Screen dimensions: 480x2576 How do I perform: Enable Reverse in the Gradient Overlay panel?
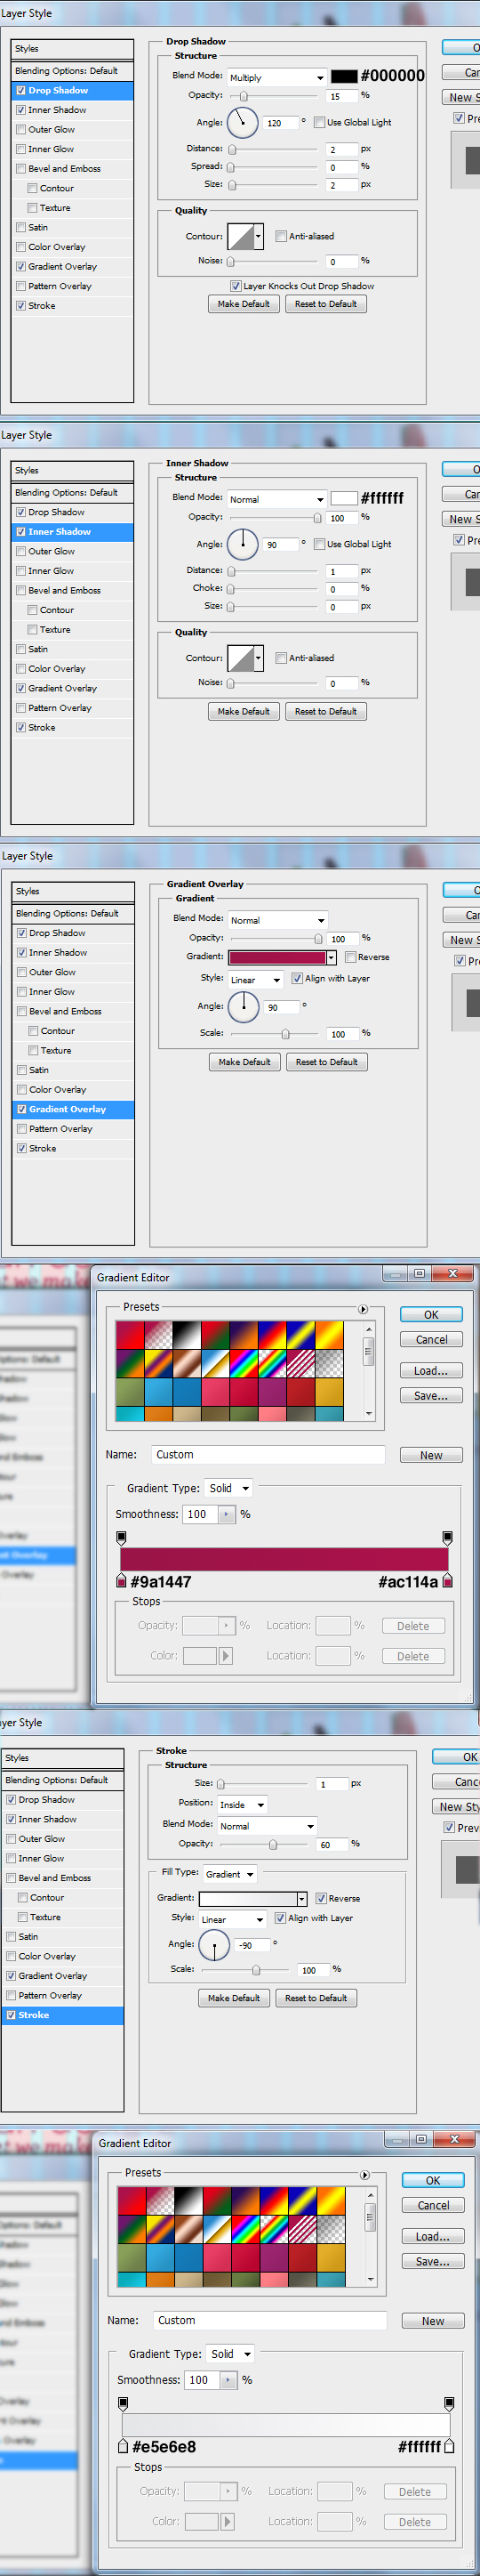tap(351, 957)
